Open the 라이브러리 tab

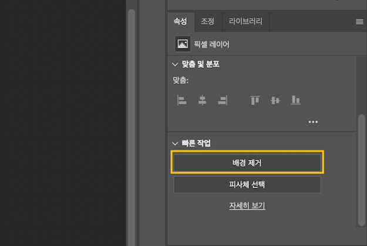(x=245, y=22)
